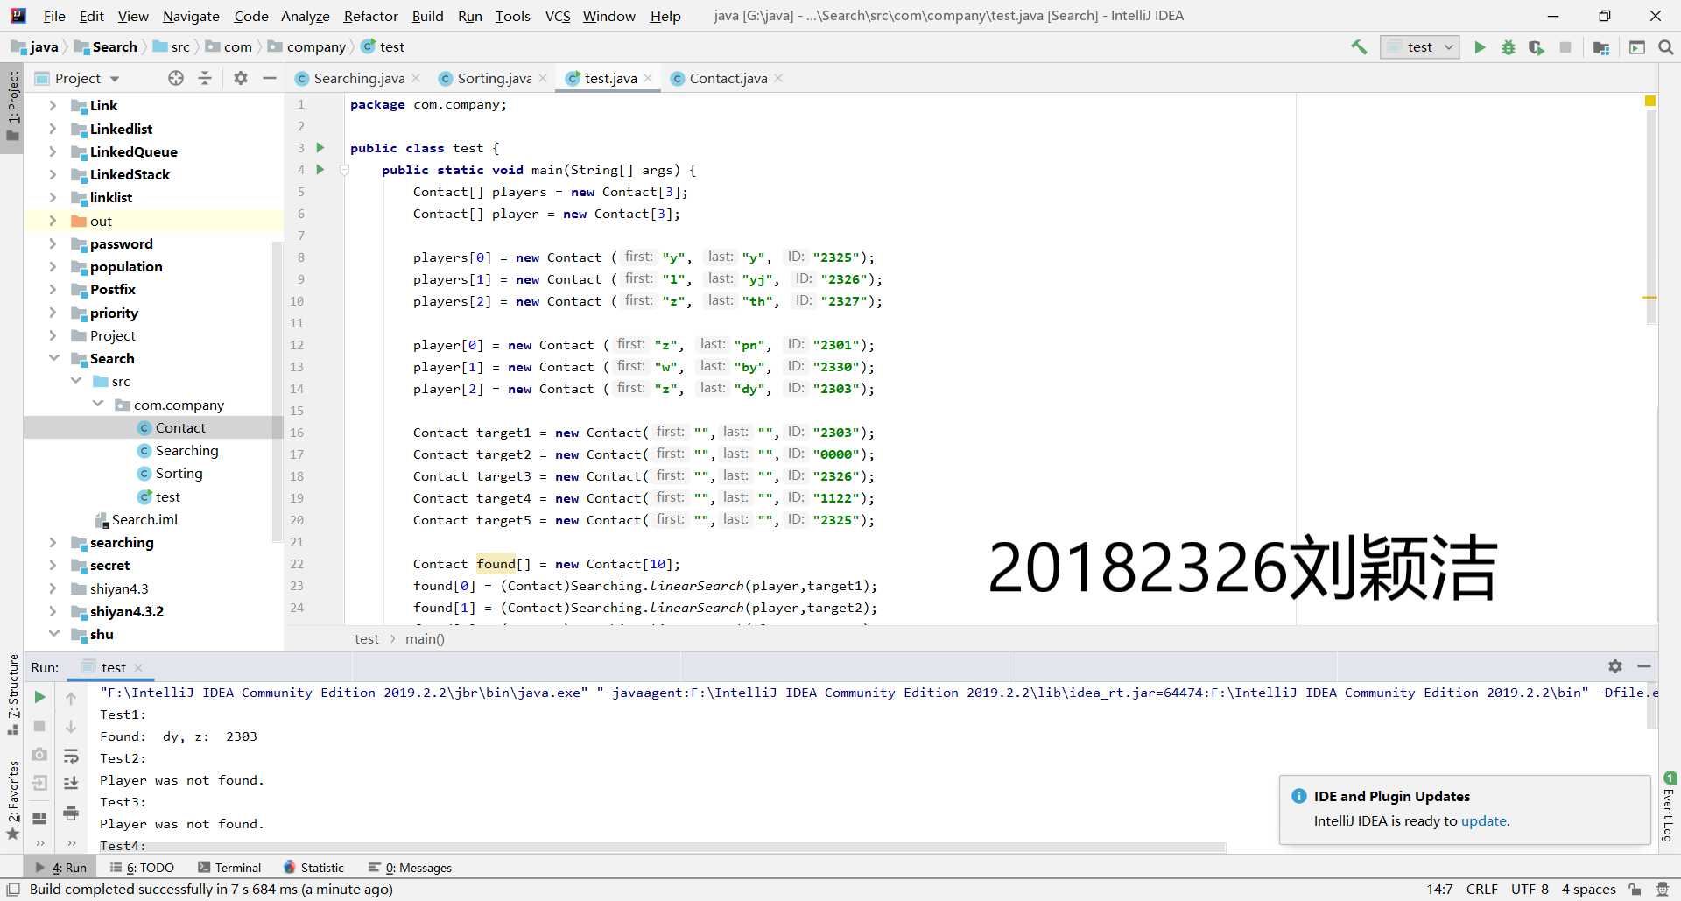Open the test run configuration dropdown
1681x901 pixels.
tap(1420, 47)
